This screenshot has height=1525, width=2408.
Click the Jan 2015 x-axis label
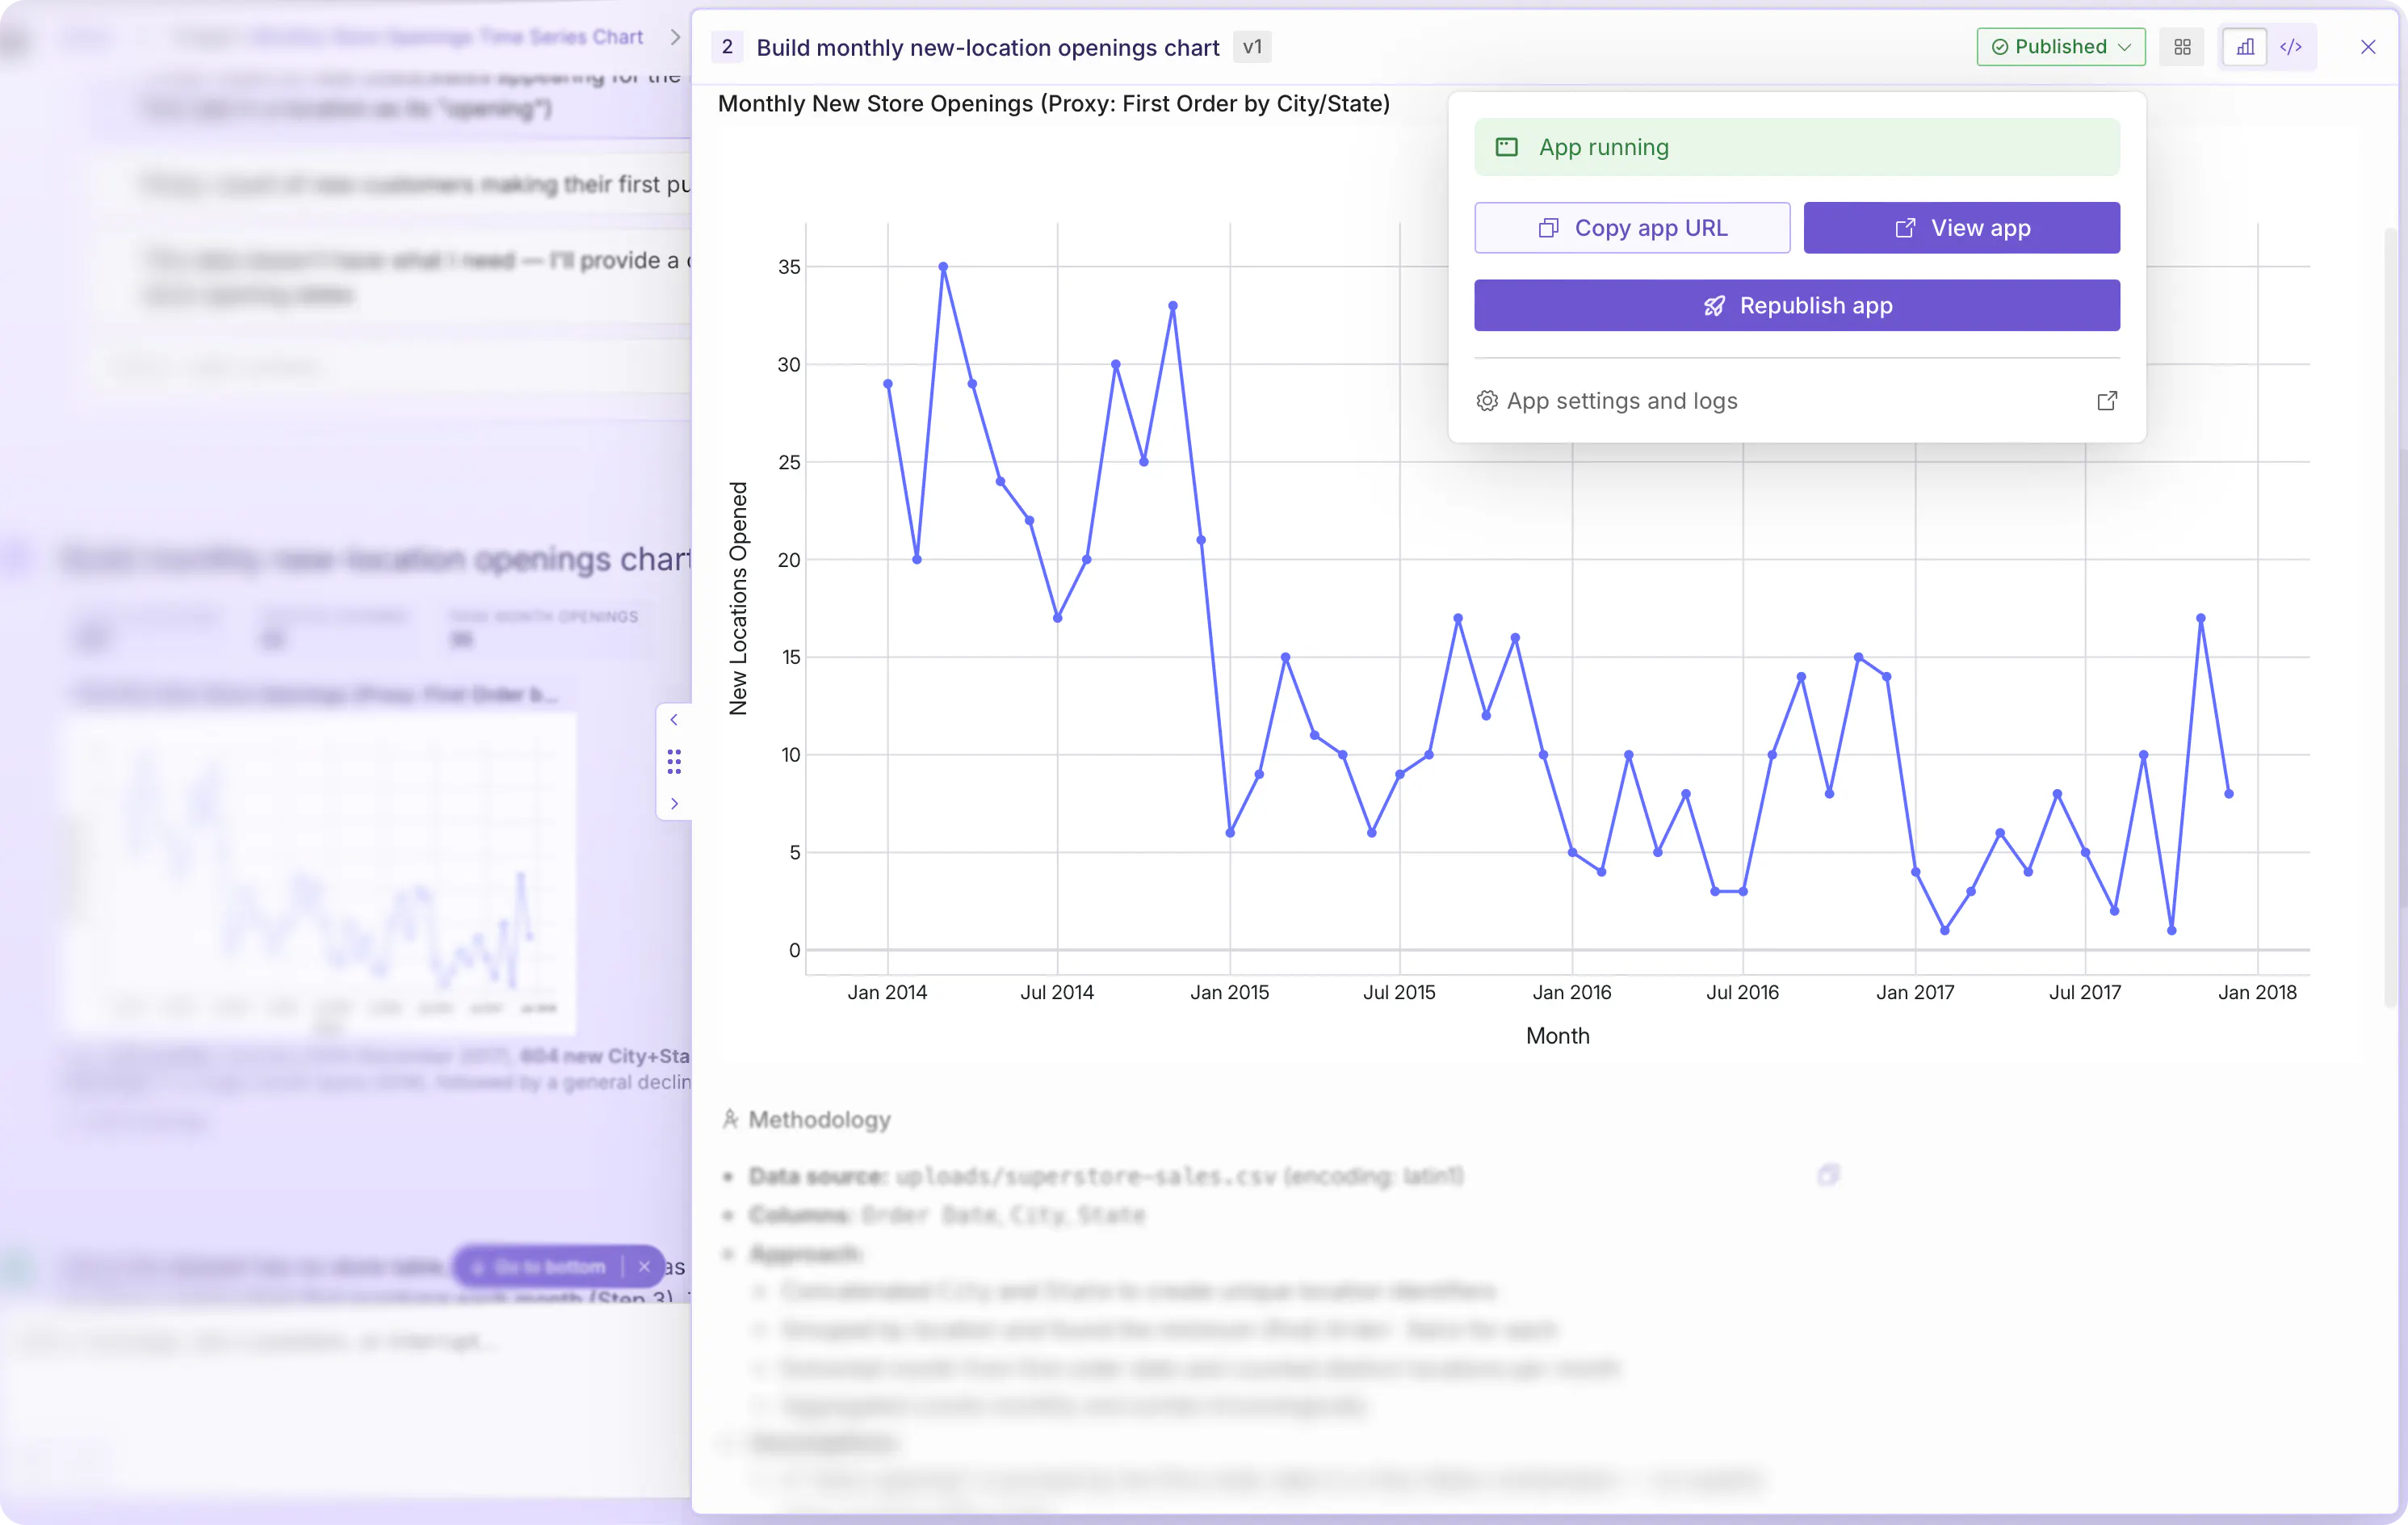[x=1229, y=992]
